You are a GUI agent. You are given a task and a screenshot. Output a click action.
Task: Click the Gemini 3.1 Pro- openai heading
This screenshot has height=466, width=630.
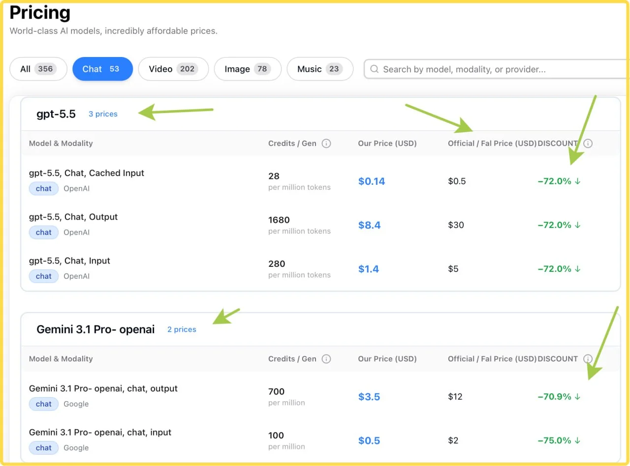(95, 329)
